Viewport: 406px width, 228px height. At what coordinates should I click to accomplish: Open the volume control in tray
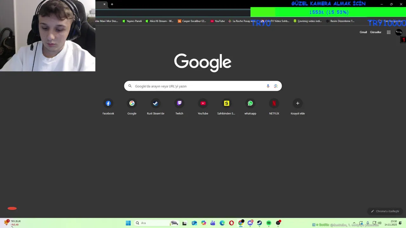[380, 223]
